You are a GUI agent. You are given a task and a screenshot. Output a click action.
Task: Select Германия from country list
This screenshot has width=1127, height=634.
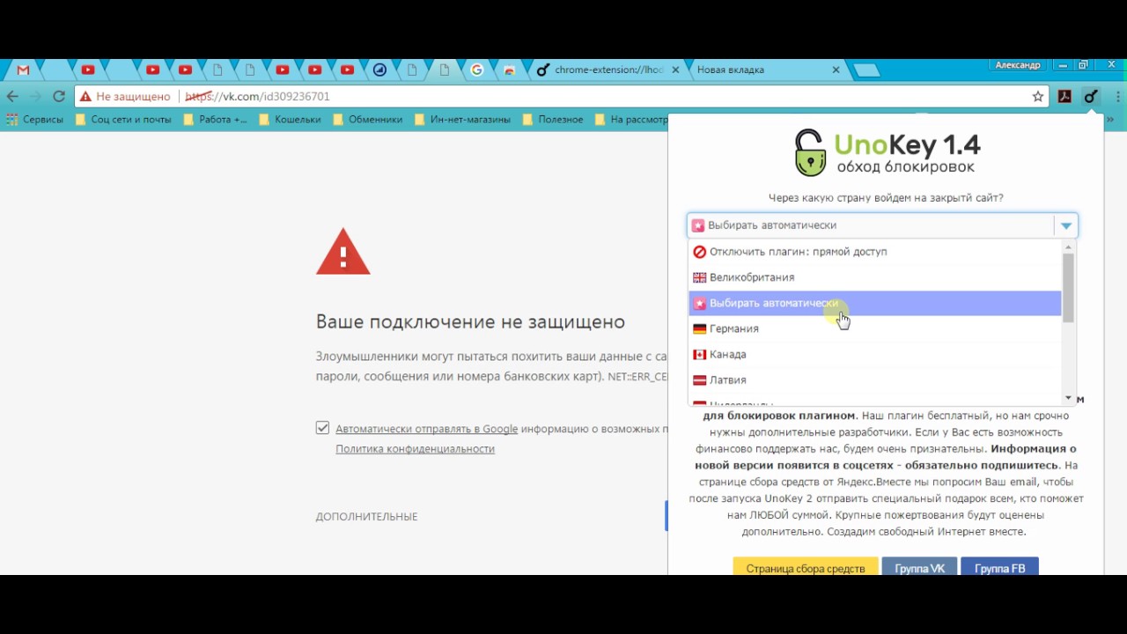click(x=875, y=328)
